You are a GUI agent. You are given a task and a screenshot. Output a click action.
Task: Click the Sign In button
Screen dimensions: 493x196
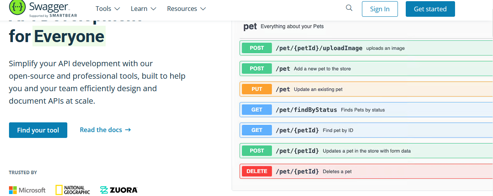pyautogui.click(x=380, y=9)
